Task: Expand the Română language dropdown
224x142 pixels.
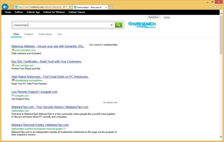Action: pyautogui.click(x=154, y=17)
